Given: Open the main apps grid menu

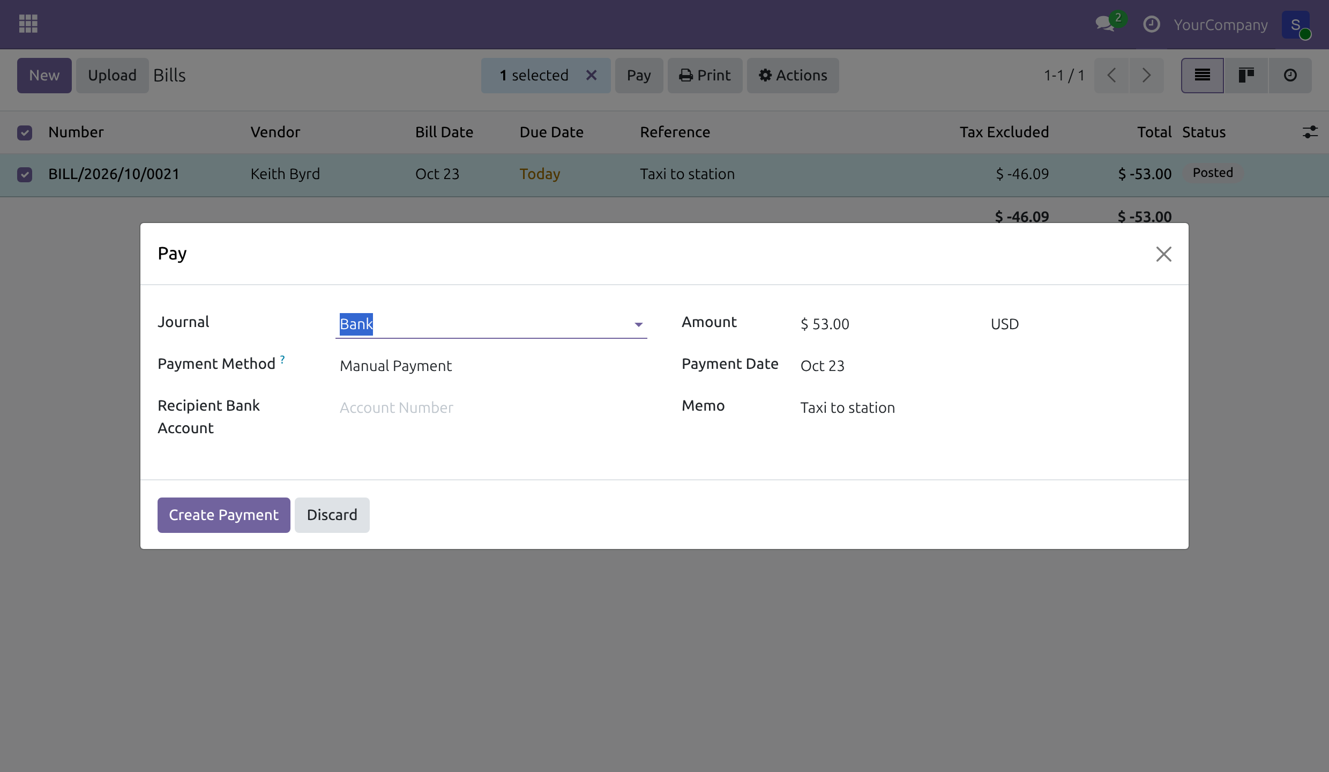Looking at the screenshot, I should pos(28,24).
